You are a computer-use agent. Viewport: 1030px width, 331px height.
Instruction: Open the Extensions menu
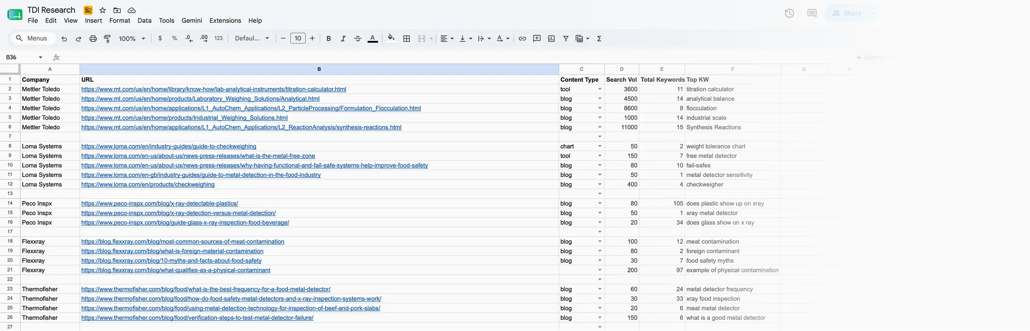(x=225, y=21)
